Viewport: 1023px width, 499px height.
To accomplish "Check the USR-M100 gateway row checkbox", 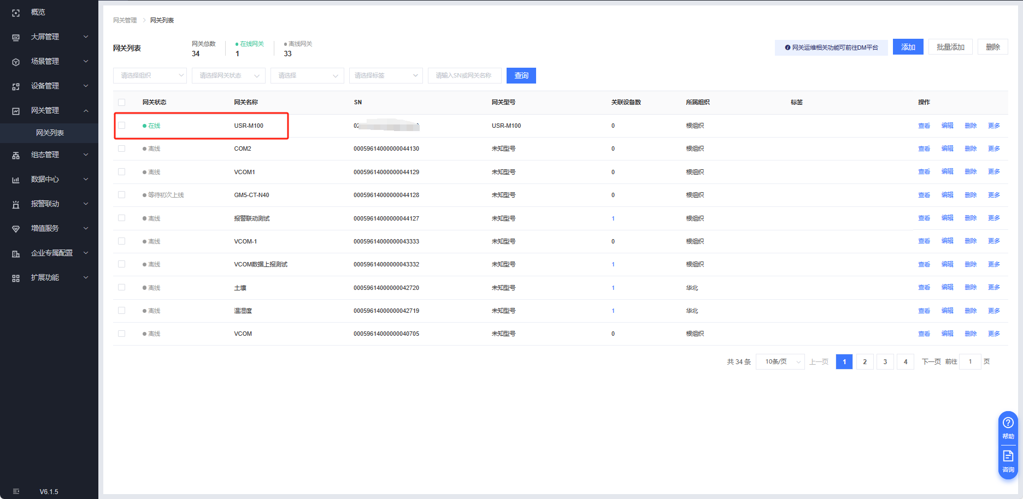I will [x=121, y=126].
